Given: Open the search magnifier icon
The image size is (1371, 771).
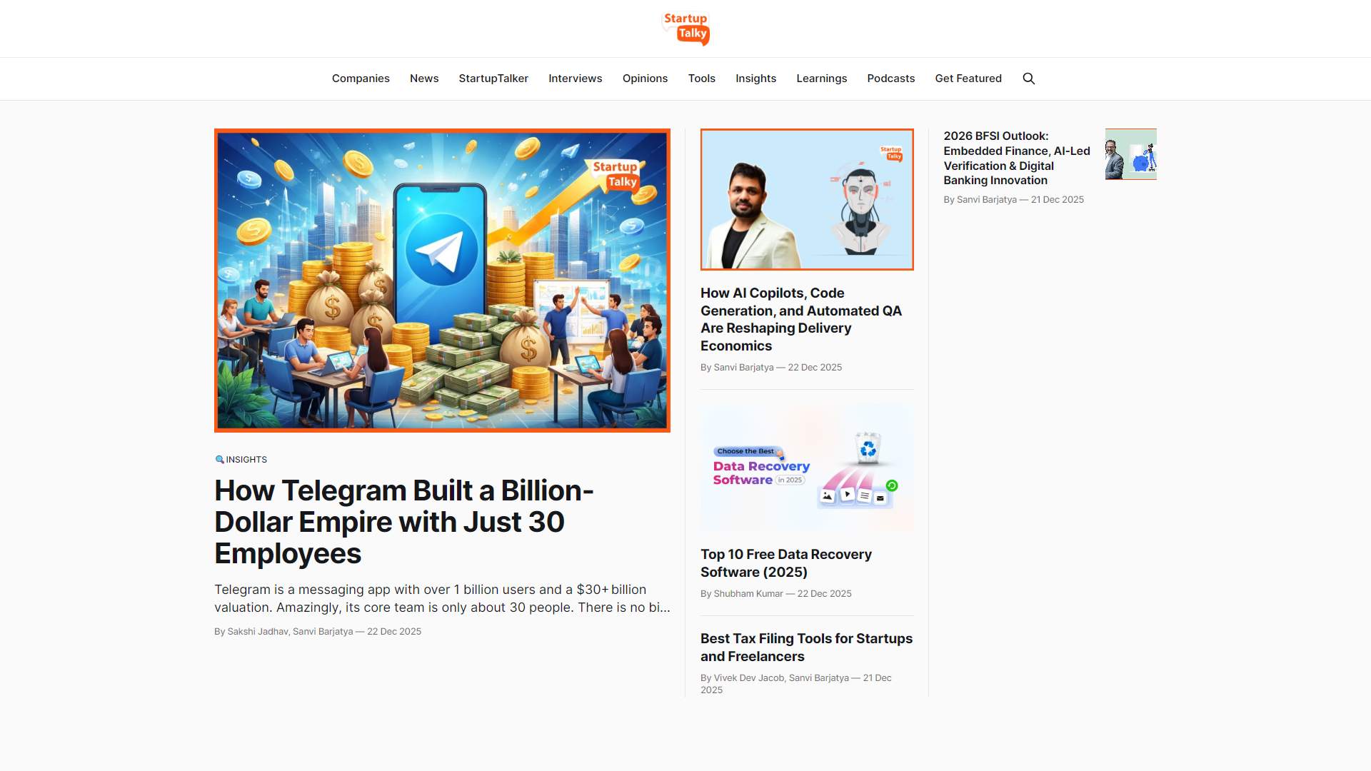Looking at the screenshot, I should [x=1028, y=79].
